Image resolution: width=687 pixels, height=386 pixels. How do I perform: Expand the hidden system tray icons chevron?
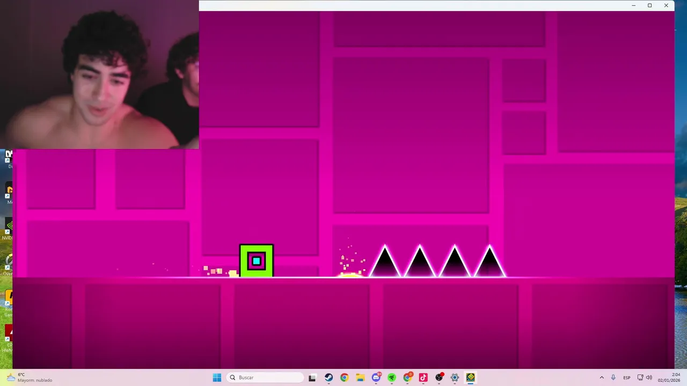(x=602, y=377)
